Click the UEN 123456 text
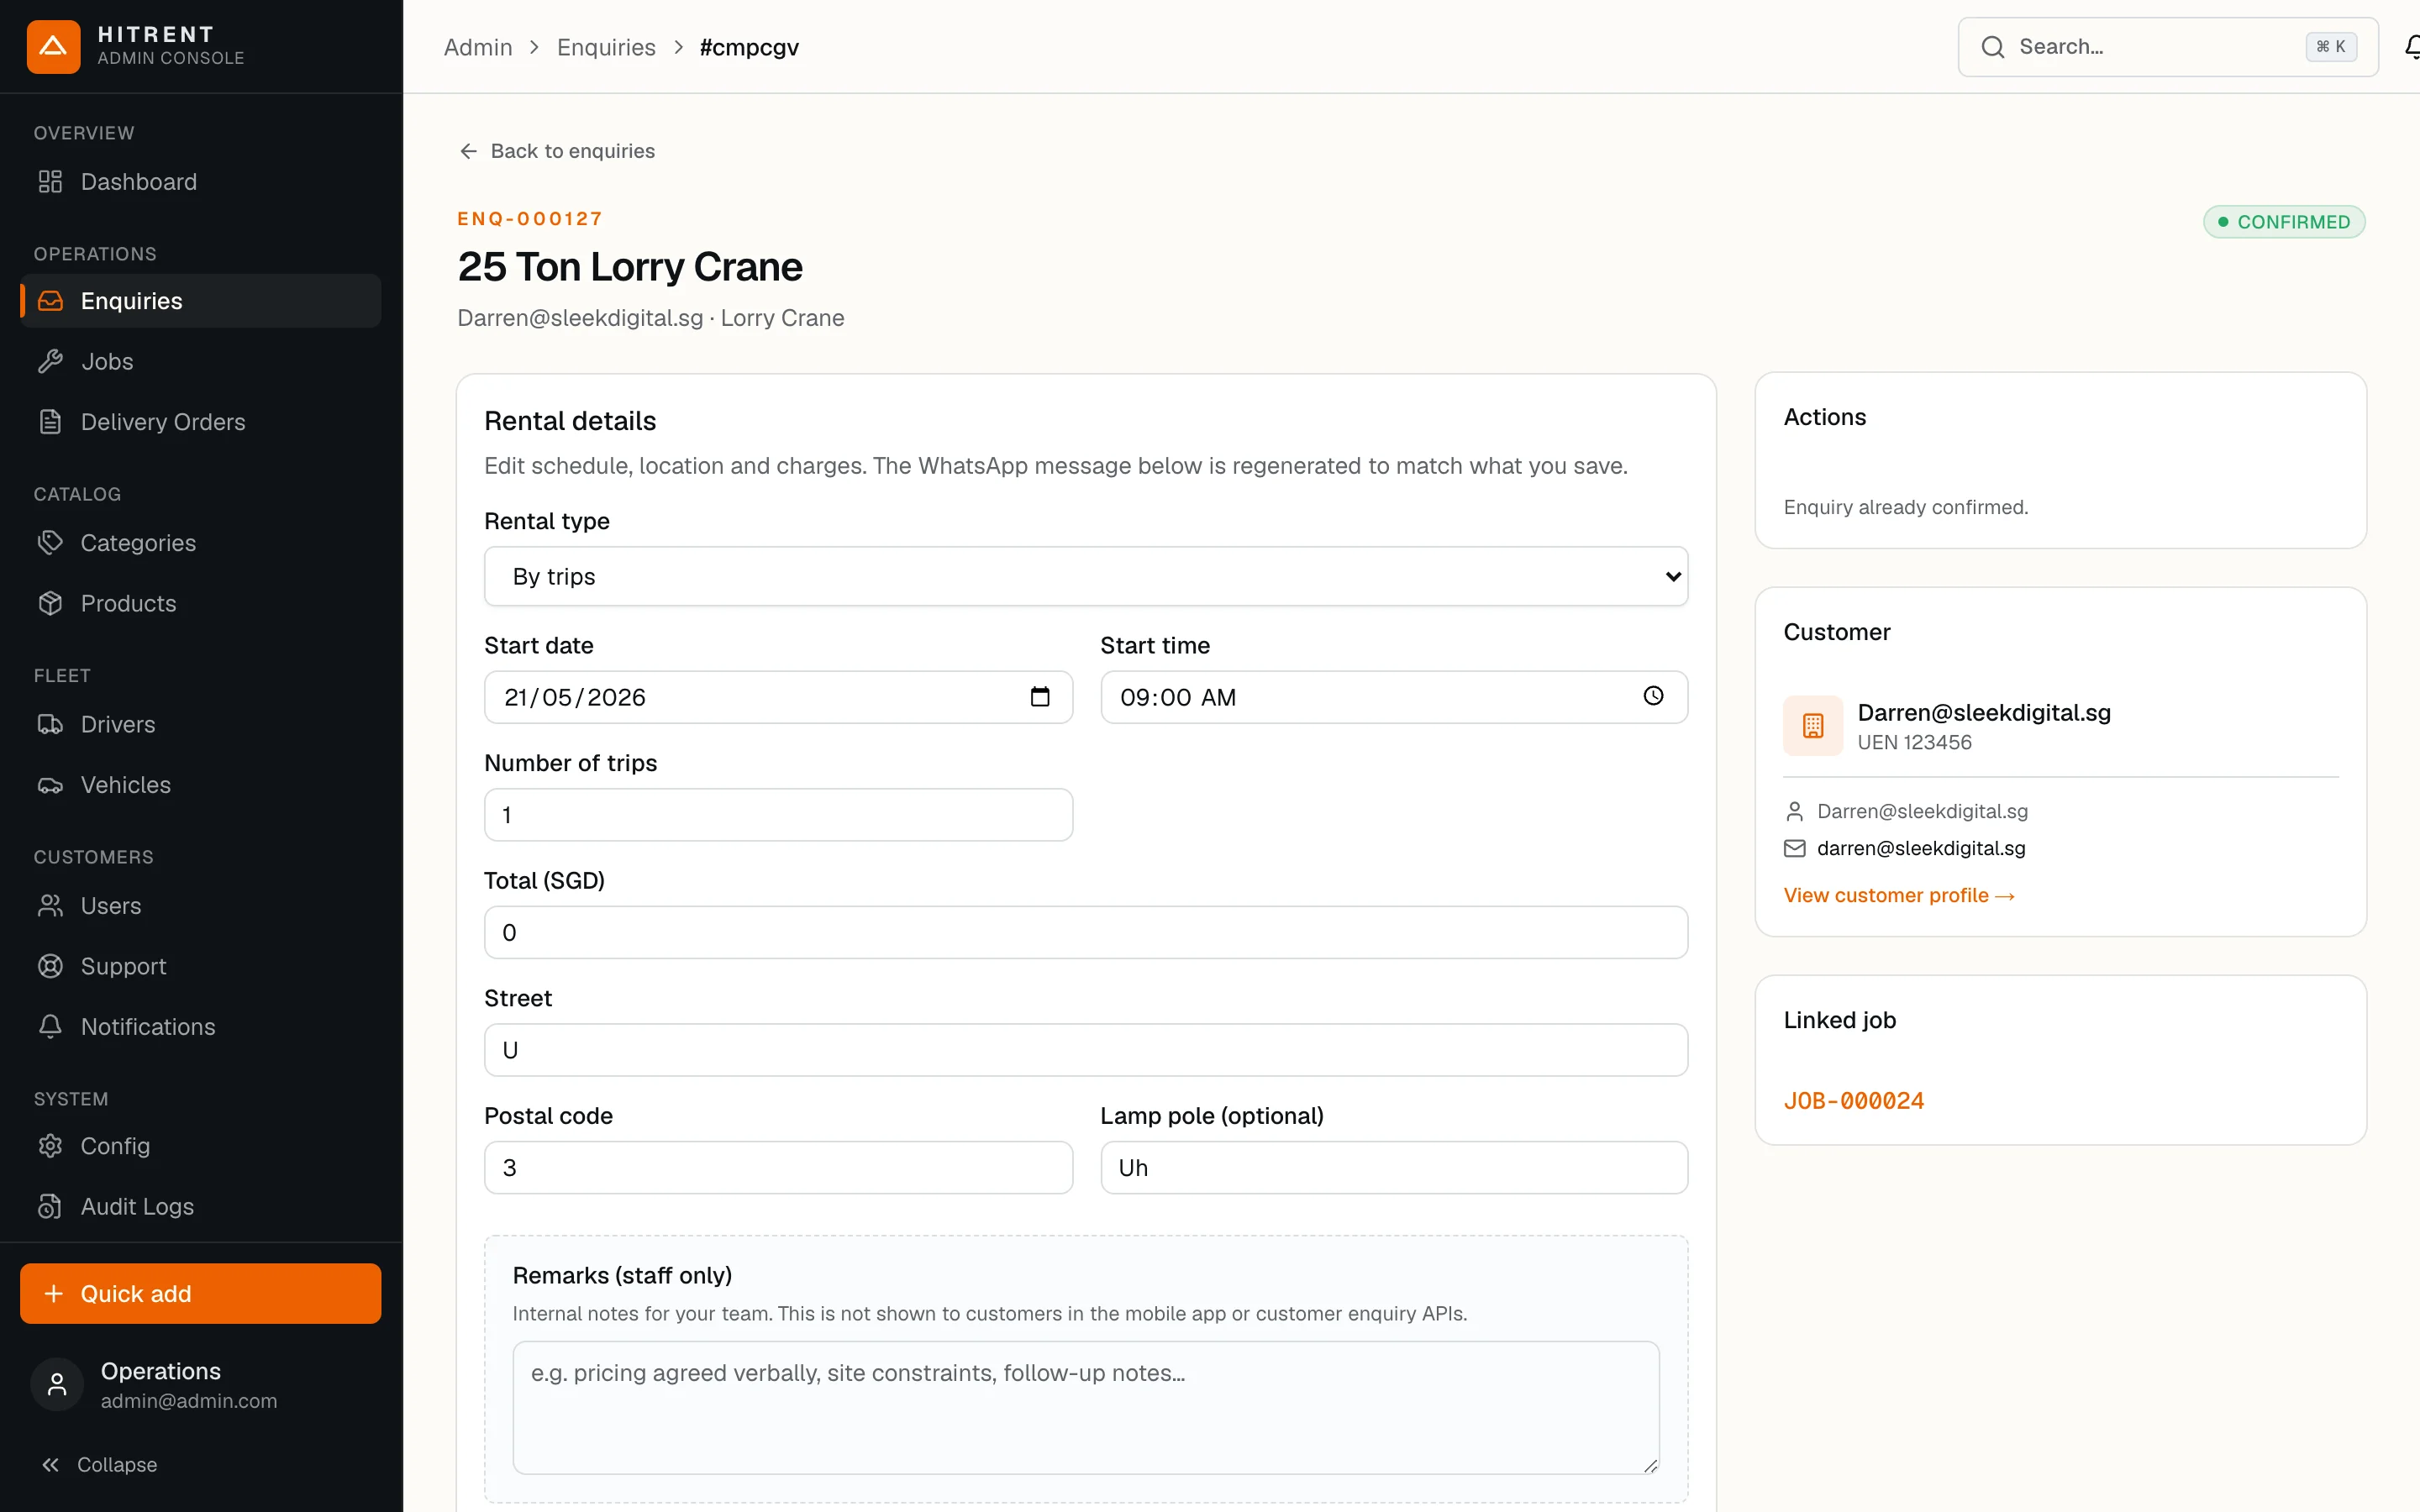Viewport: 2420px width, 1512px height. click(1914, 742)
